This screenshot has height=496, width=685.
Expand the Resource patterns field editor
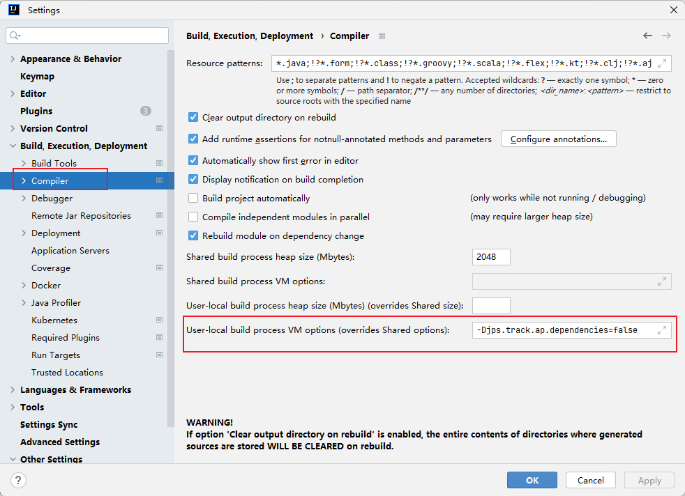click(x=661, y=63)
